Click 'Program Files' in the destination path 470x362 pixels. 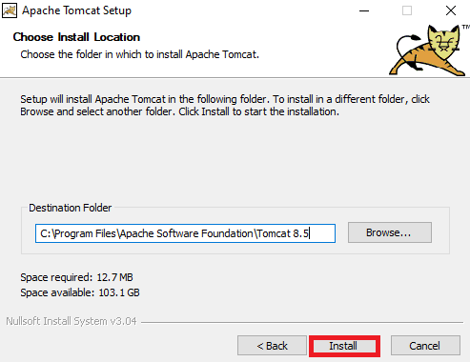pos(84,233)
